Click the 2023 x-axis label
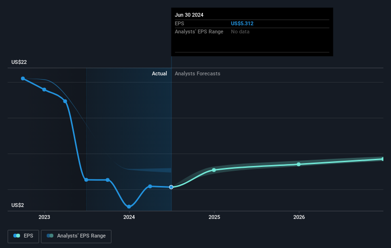 (44, 217)
